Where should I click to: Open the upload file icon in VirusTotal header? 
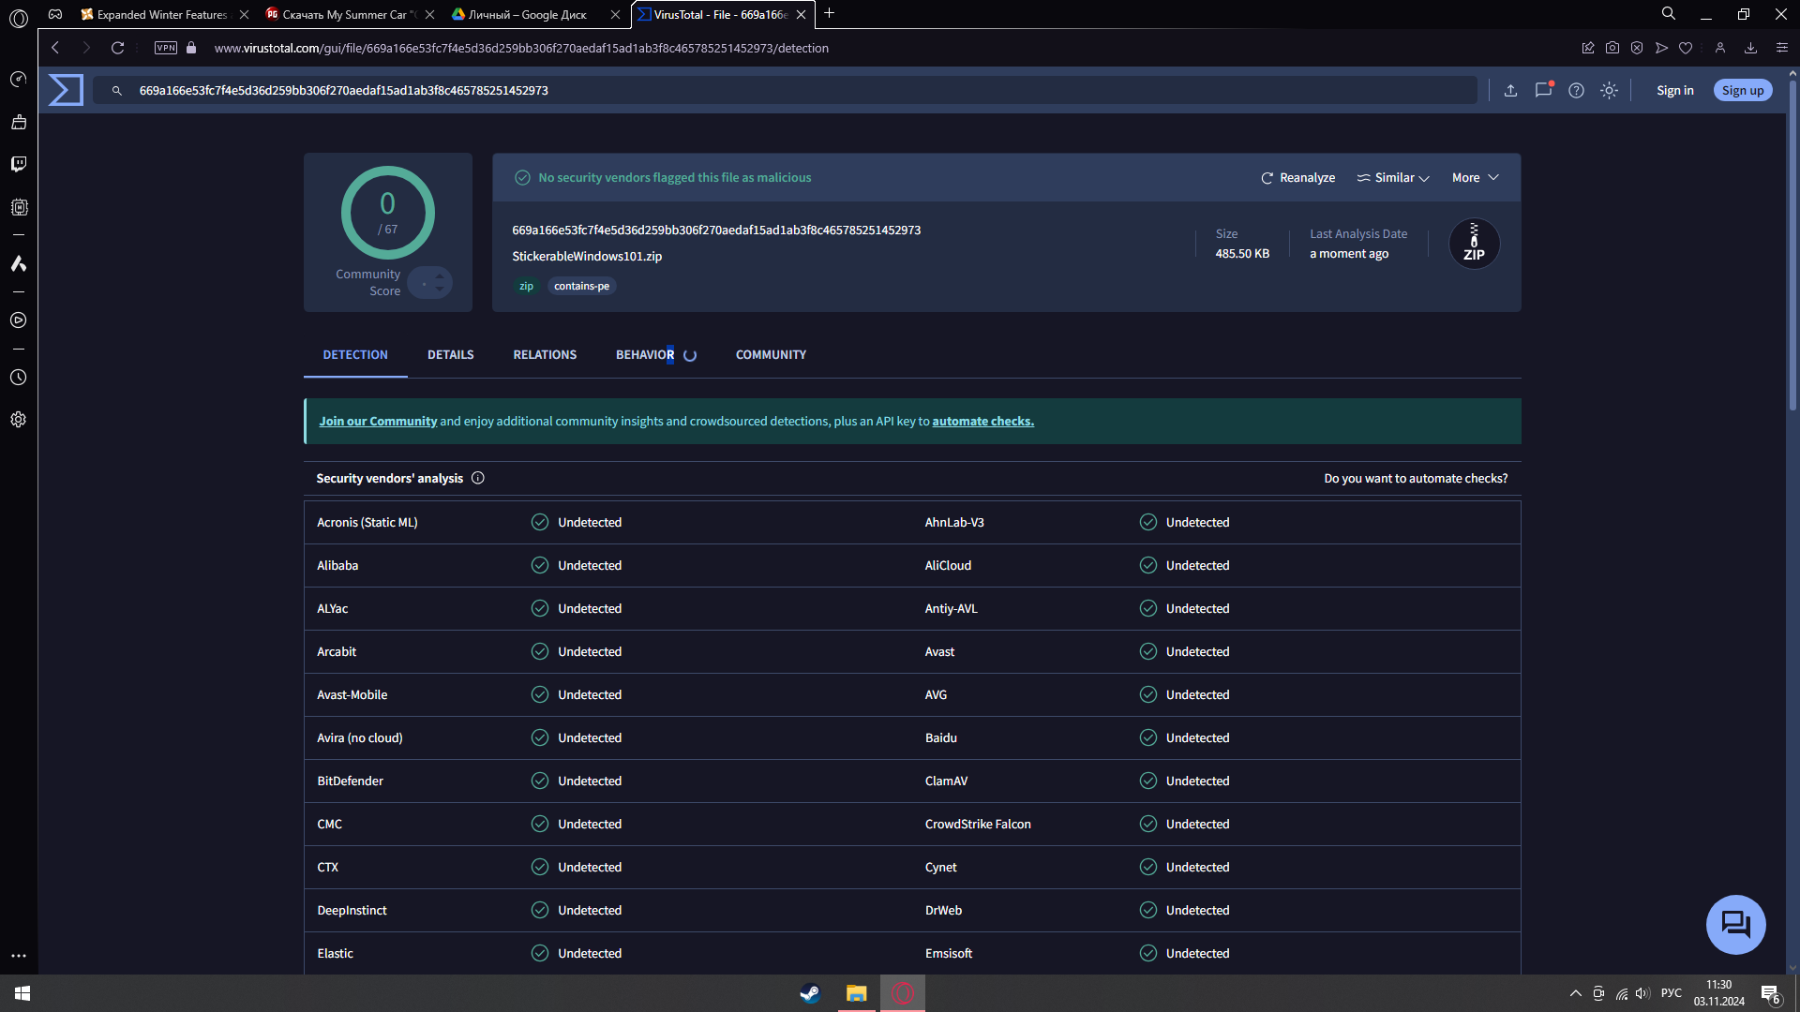1510,91
